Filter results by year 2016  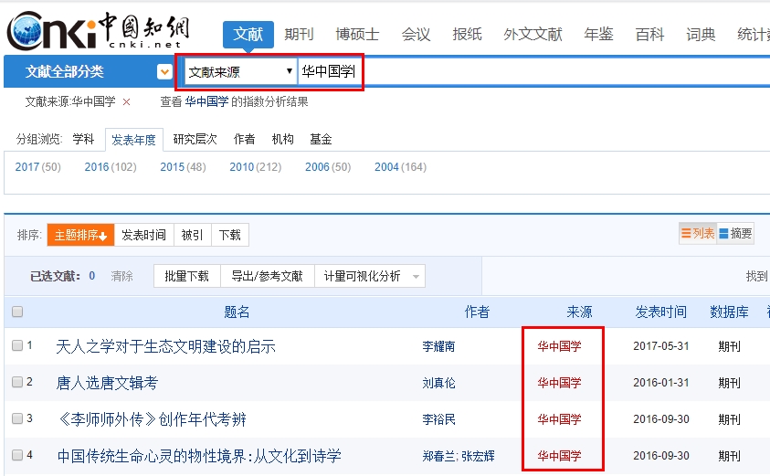[97, 167]
